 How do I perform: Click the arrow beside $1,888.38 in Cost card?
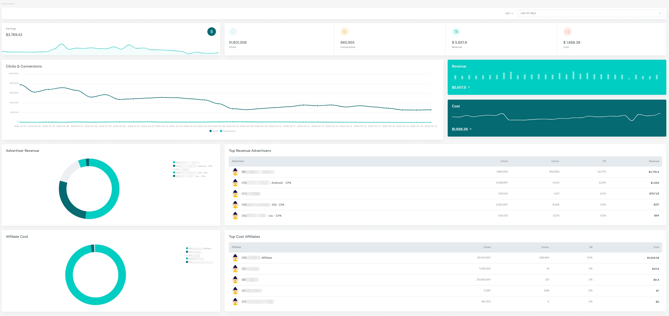471,129
